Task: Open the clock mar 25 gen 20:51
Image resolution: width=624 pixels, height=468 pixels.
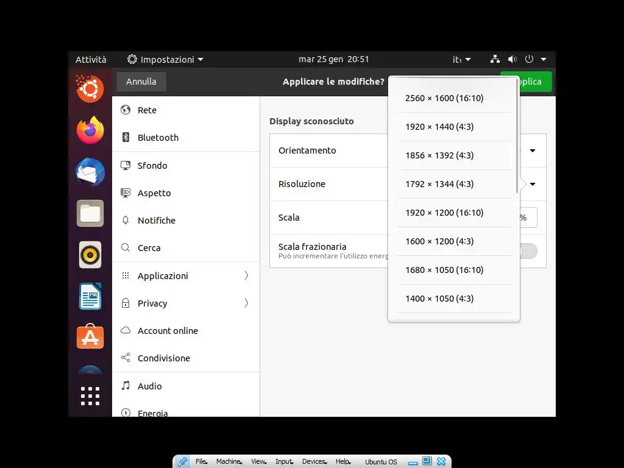Action: coord(333,59)
